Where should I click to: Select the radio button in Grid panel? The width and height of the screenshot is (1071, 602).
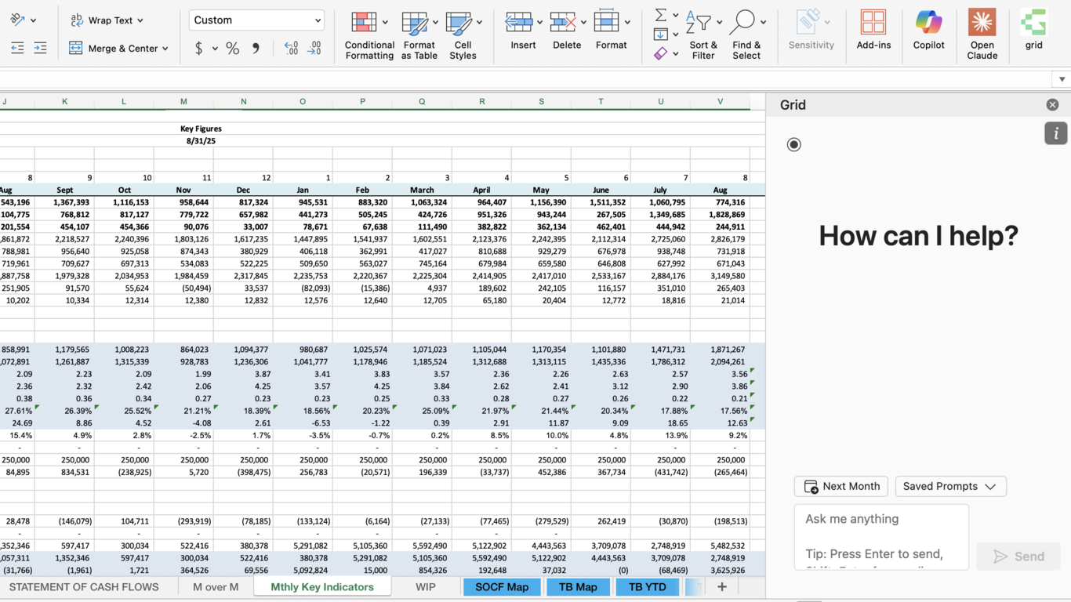[x=794, y=144]
